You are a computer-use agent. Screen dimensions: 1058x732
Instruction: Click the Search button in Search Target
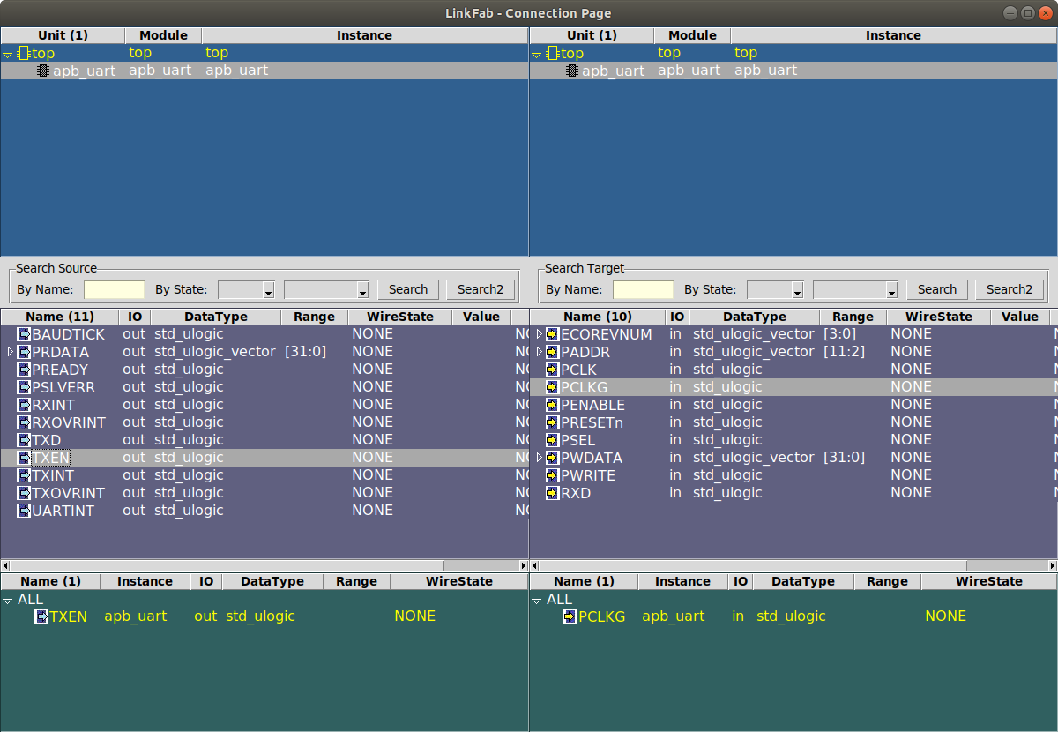point(937,289)
